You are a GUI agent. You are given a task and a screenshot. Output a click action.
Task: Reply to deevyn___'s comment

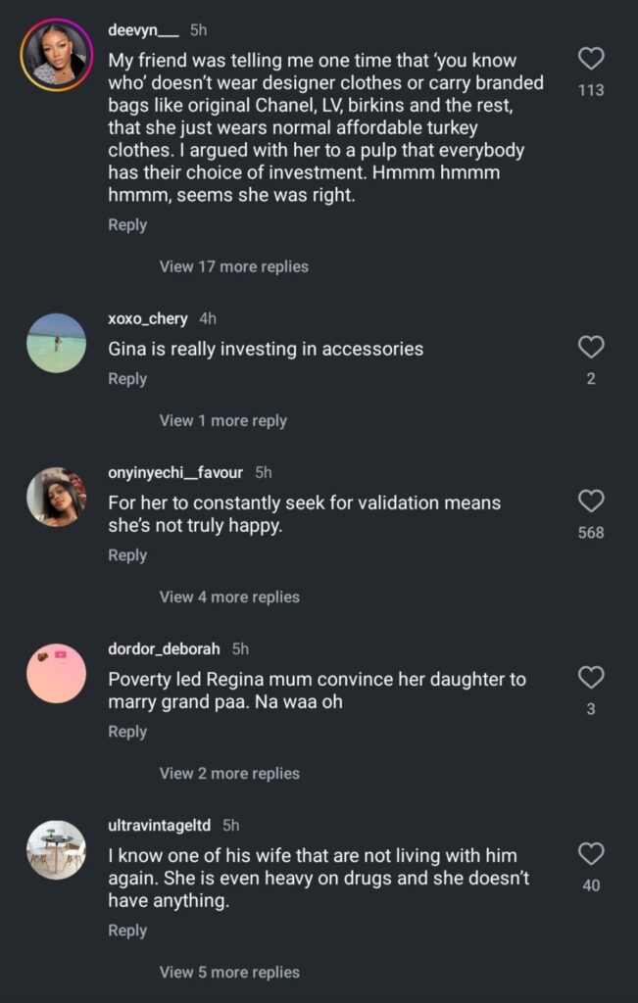click(x=127, y=224)
